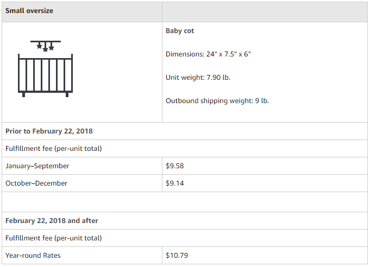
Task: Select the Year-round Rates label
Action: 33,256
